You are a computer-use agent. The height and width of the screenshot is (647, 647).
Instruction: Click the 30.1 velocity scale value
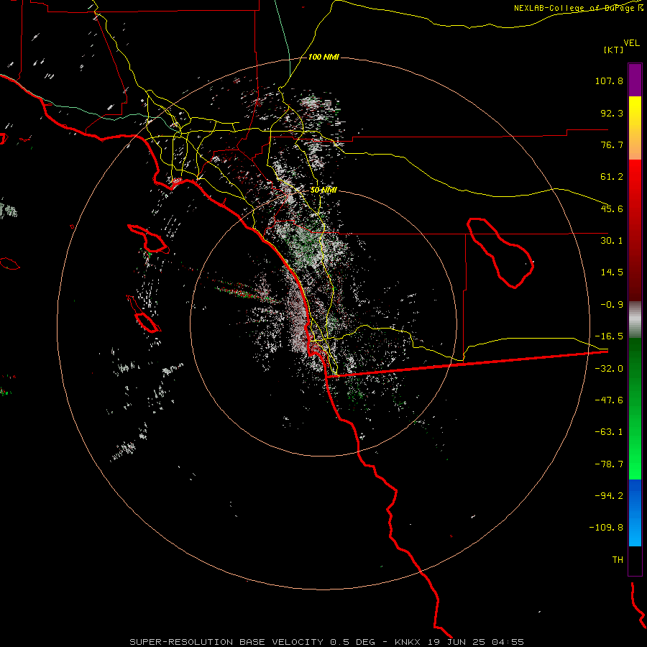612,241
